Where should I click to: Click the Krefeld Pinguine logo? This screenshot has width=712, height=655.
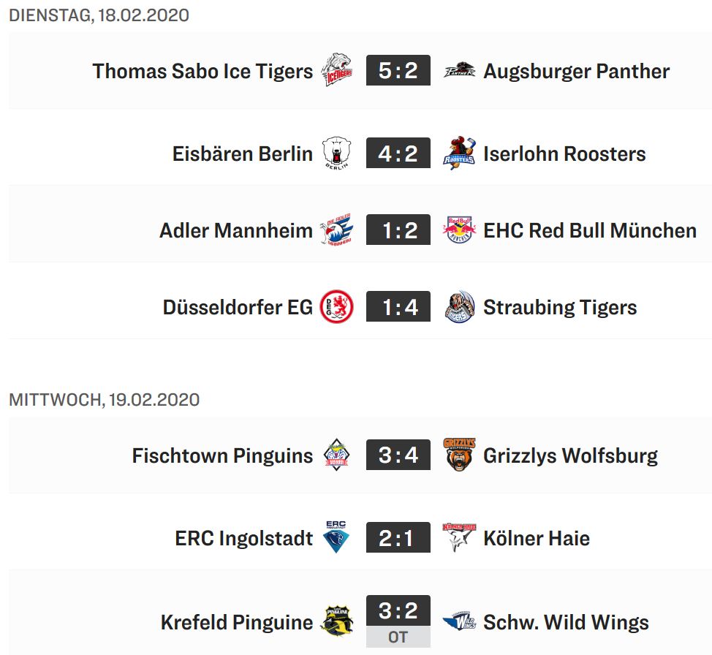pyautogui.click(x=337, y=621)
